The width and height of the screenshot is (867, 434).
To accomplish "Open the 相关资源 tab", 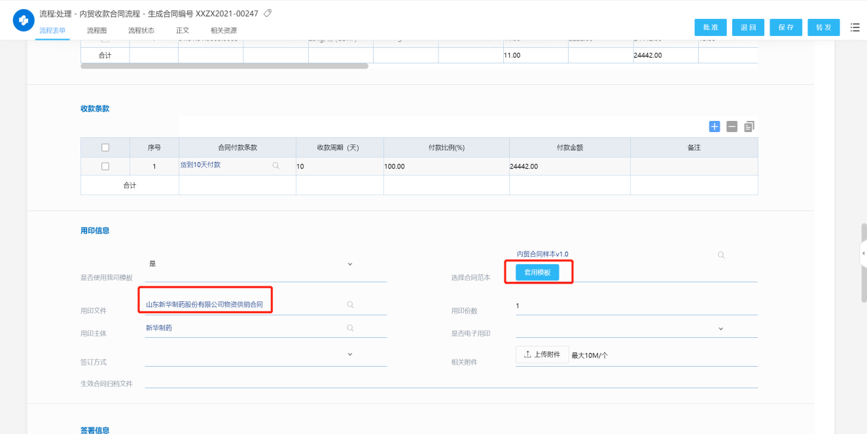I will (224, 31).
